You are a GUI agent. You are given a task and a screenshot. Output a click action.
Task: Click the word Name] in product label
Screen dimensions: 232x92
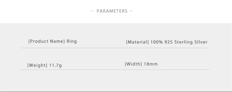[57, 41]
